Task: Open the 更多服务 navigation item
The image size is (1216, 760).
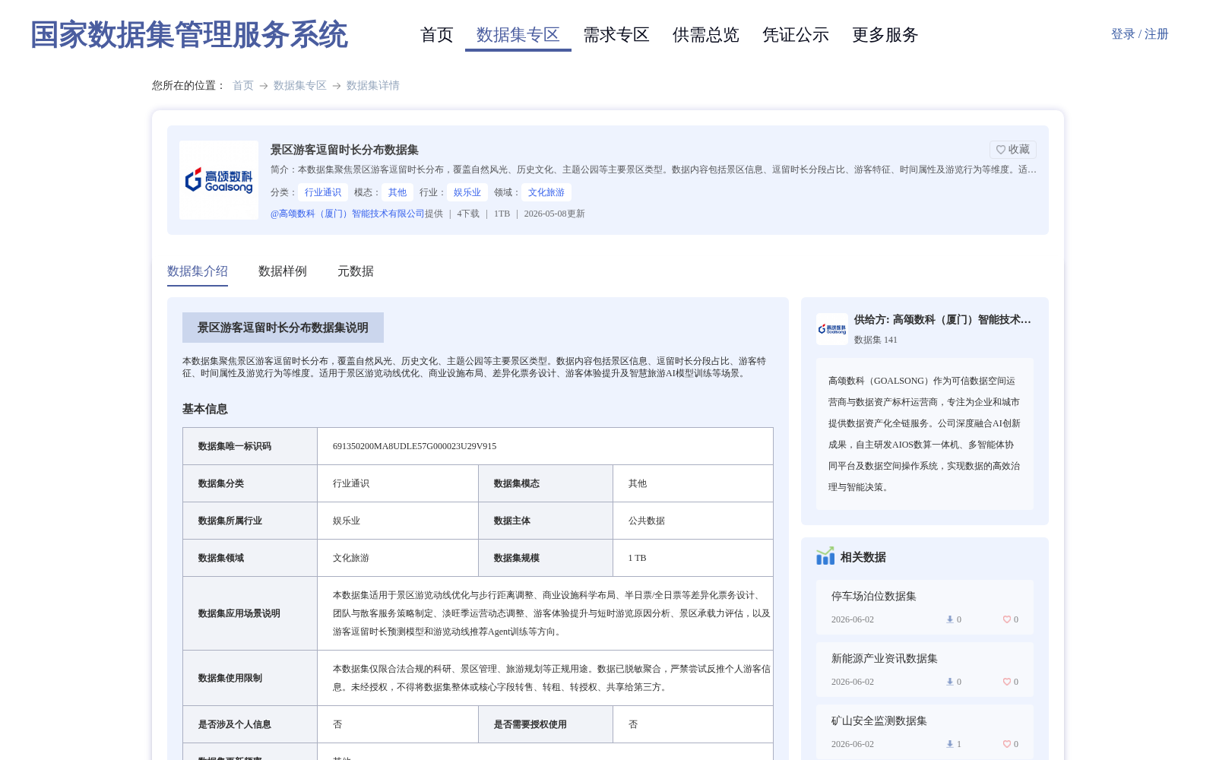Action: pos(885,35)
